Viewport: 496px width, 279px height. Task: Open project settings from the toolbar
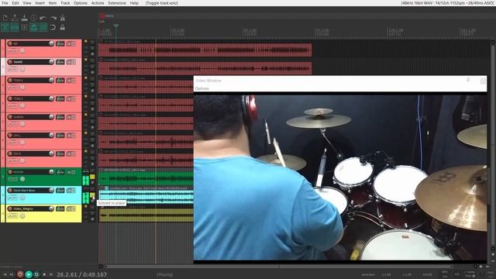[x=34, y=18]
